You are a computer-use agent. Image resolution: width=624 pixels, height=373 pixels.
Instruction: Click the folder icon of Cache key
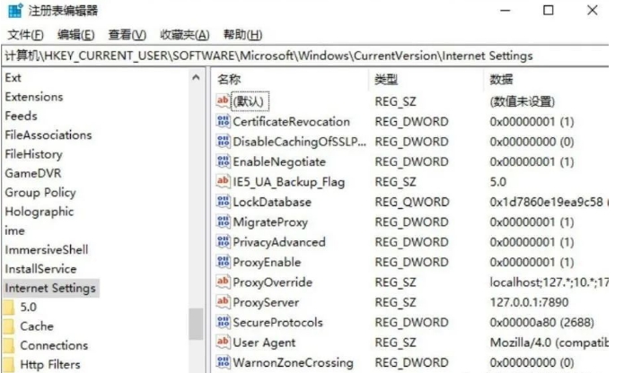9,326
